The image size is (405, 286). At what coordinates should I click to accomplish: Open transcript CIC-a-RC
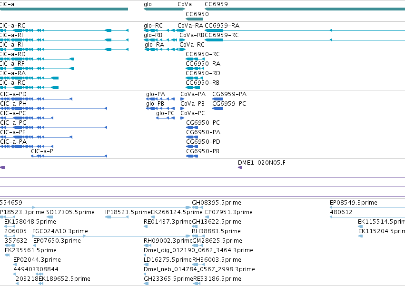(29, 88)
